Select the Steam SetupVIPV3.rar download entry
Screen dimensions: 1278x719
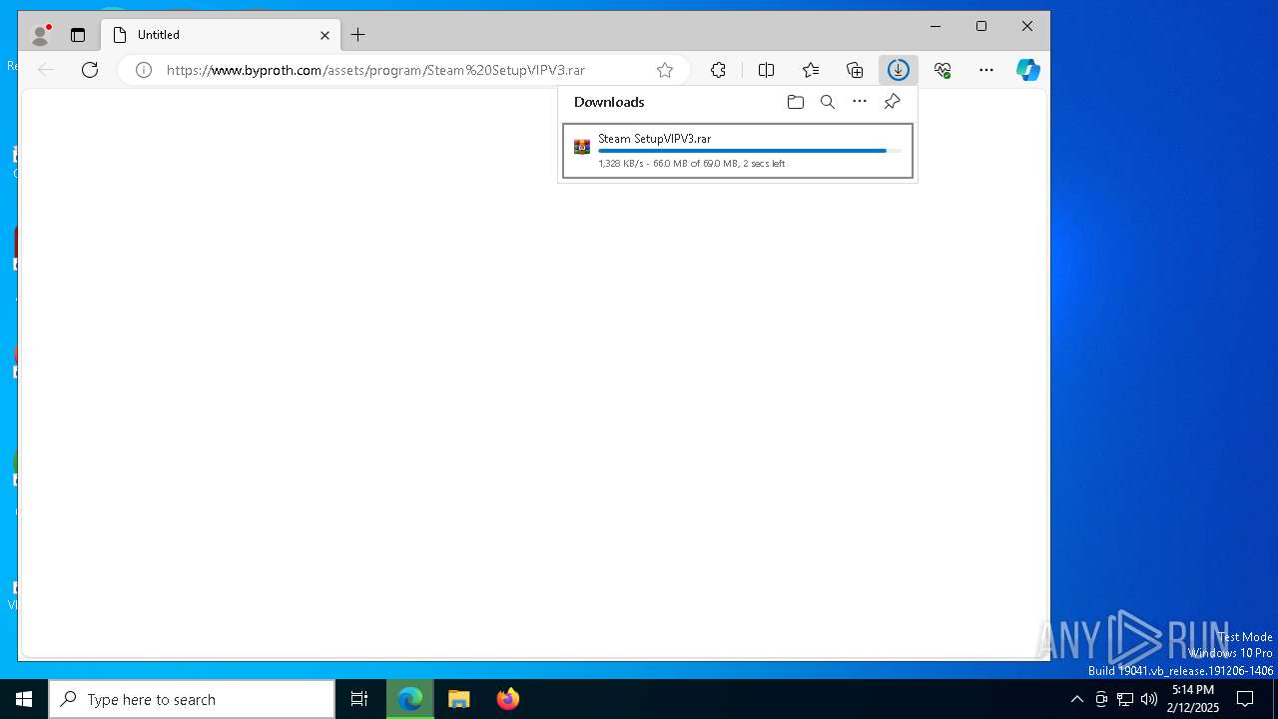(738, 151)
